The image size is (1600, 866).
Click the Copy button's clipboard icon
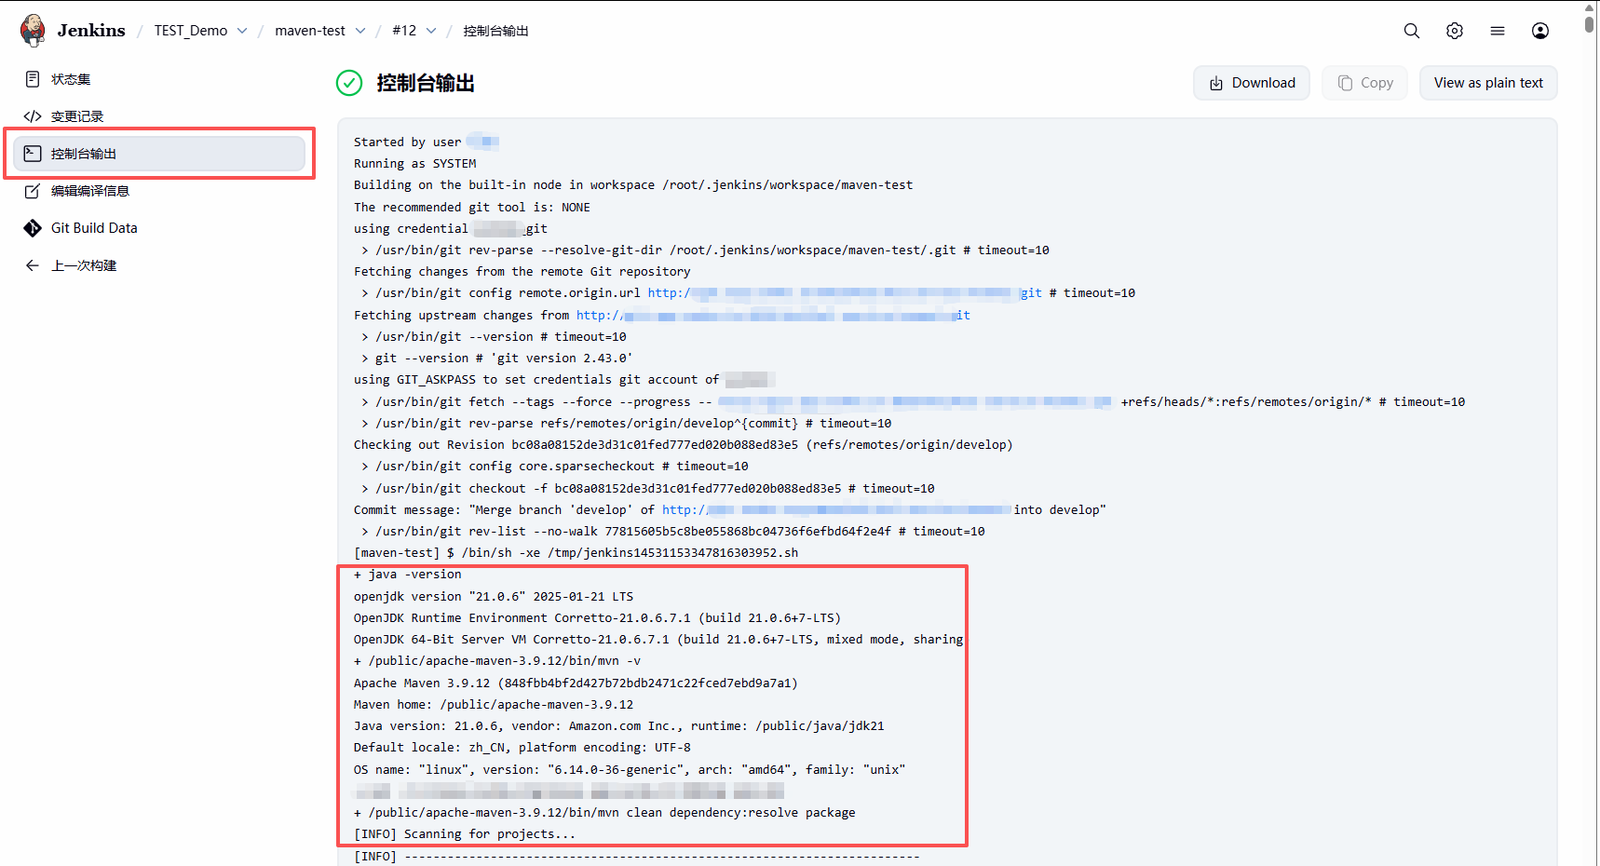1345,83
